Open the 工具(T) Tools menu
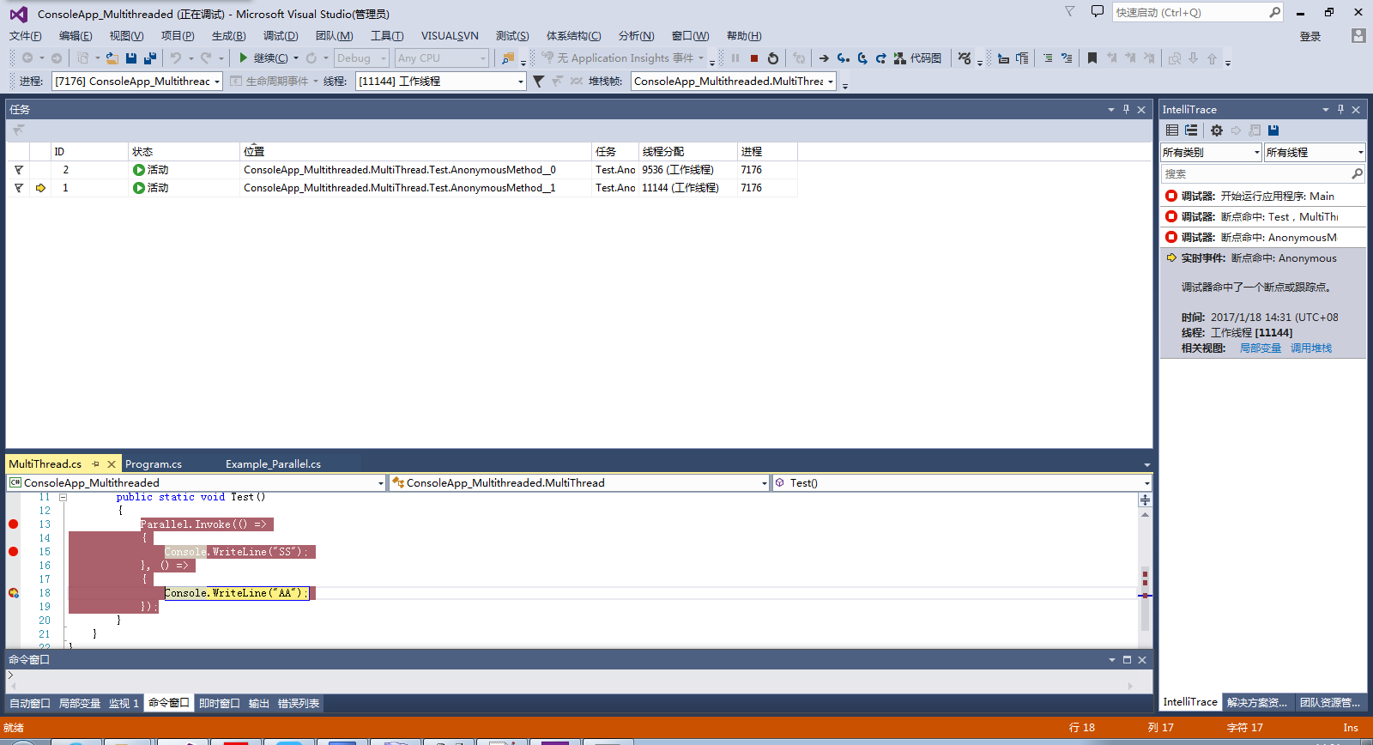This screenshot has height=745, width=1373. (387, 36)
